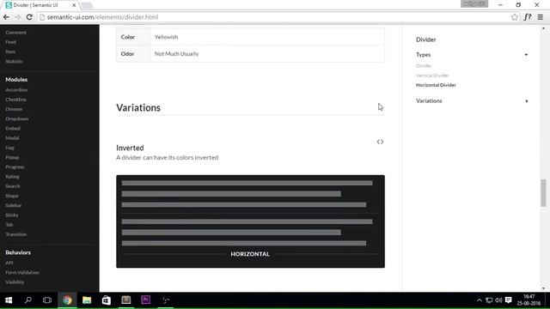
Task: Show code for Inverted example
Action: pos(380,142)
